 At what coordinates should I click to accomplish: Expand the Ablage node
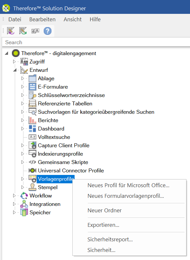pyautogui.click(x=23, y=78)
